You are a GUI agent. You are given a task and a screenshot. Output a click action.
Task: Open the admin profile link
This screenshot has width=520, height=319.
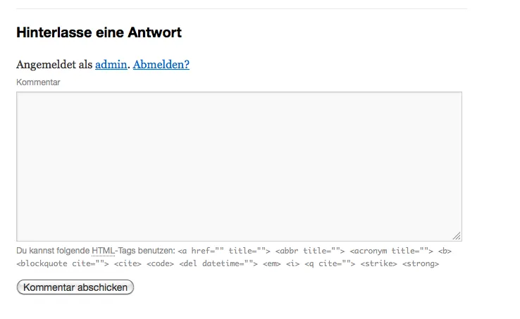(x=111, y=64)
